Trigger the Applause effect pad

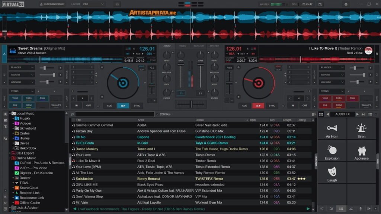[x=362, y=152]
